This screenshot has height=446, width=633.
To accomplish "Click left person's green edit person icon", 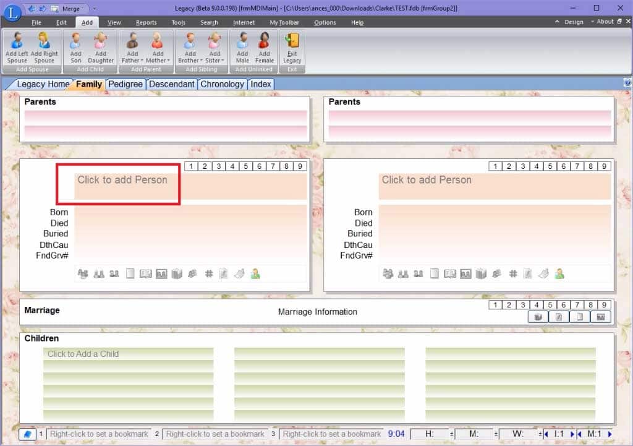I will 255,274.
